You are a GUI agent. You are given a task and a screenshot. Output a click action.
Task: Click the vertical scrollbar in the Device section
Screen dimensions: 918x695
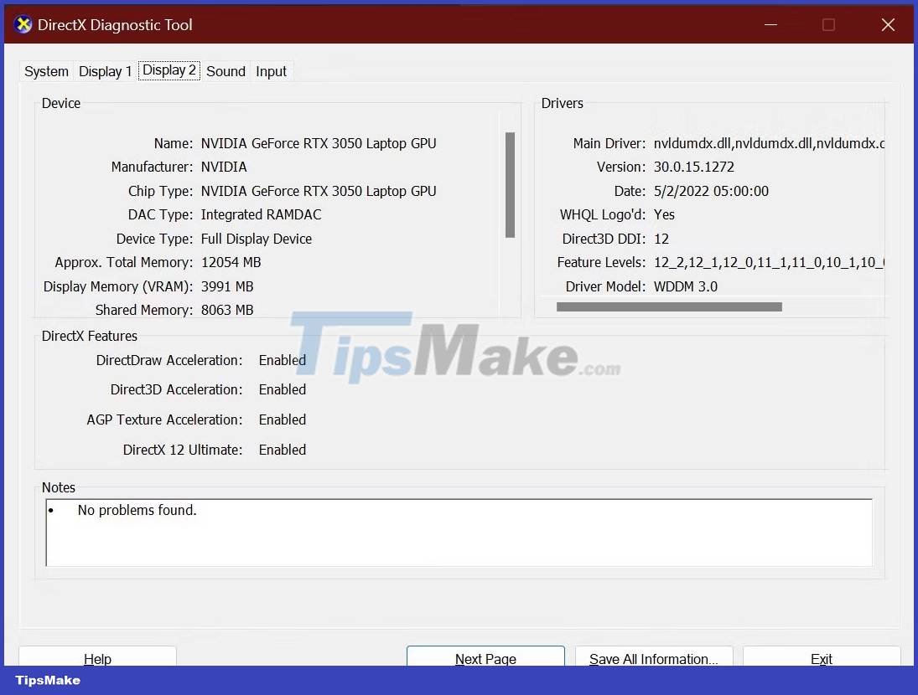[511, 184]
